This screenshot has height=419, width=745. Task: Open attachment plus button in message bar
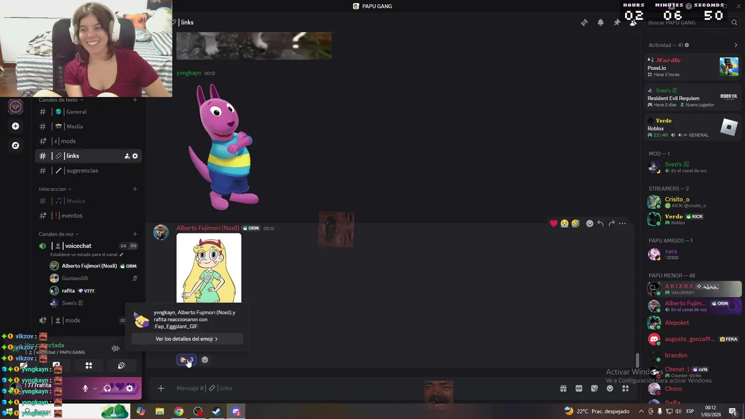point(161,388)
